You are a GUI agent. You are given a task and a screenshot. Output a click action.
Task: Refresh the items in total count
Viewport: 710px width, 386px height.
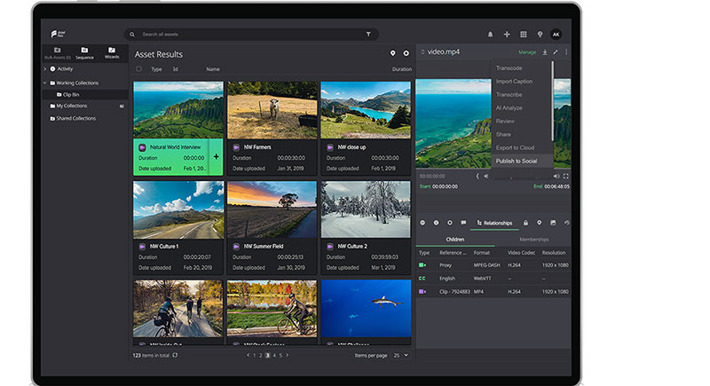tap(175, 355)
